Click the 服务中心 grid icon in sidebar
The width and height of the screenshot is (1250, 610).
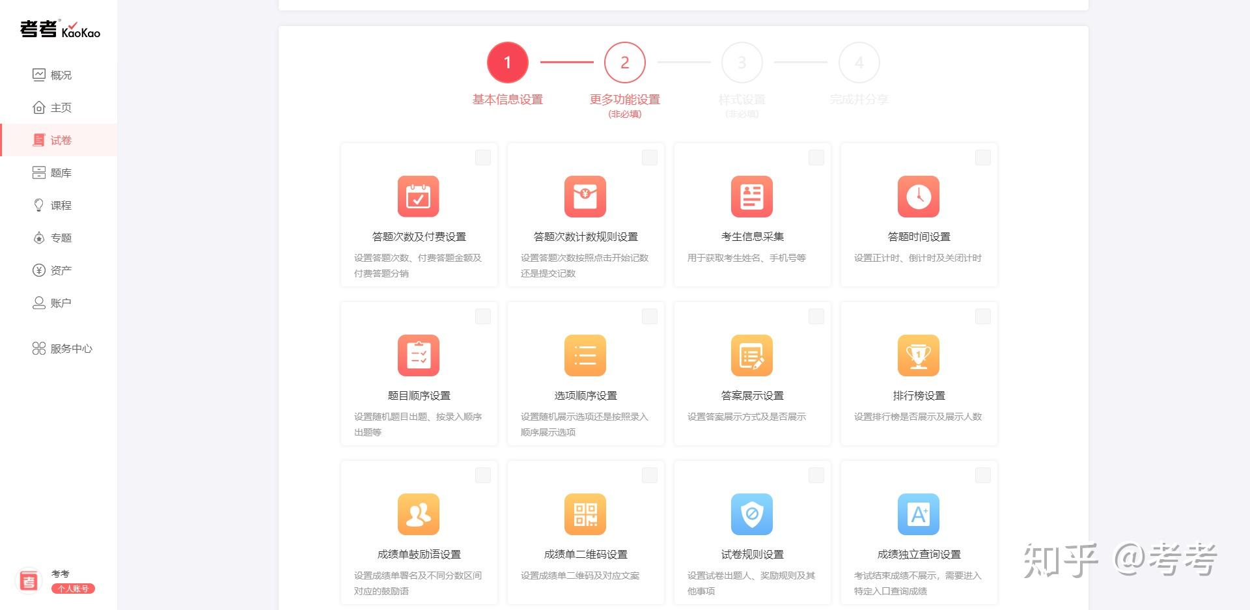(39, 348)
